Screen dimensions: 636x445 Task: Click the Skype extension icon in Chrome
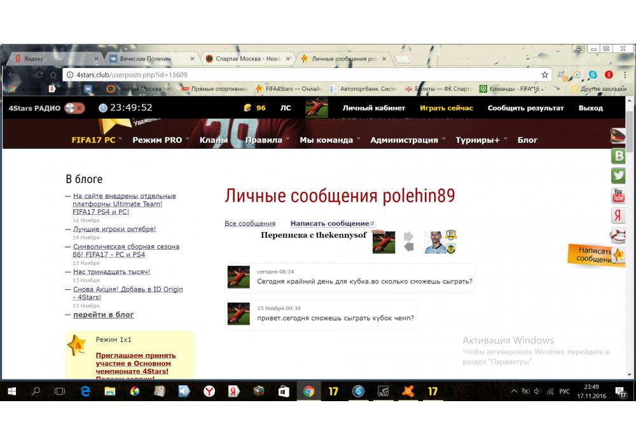click(593, 74)
